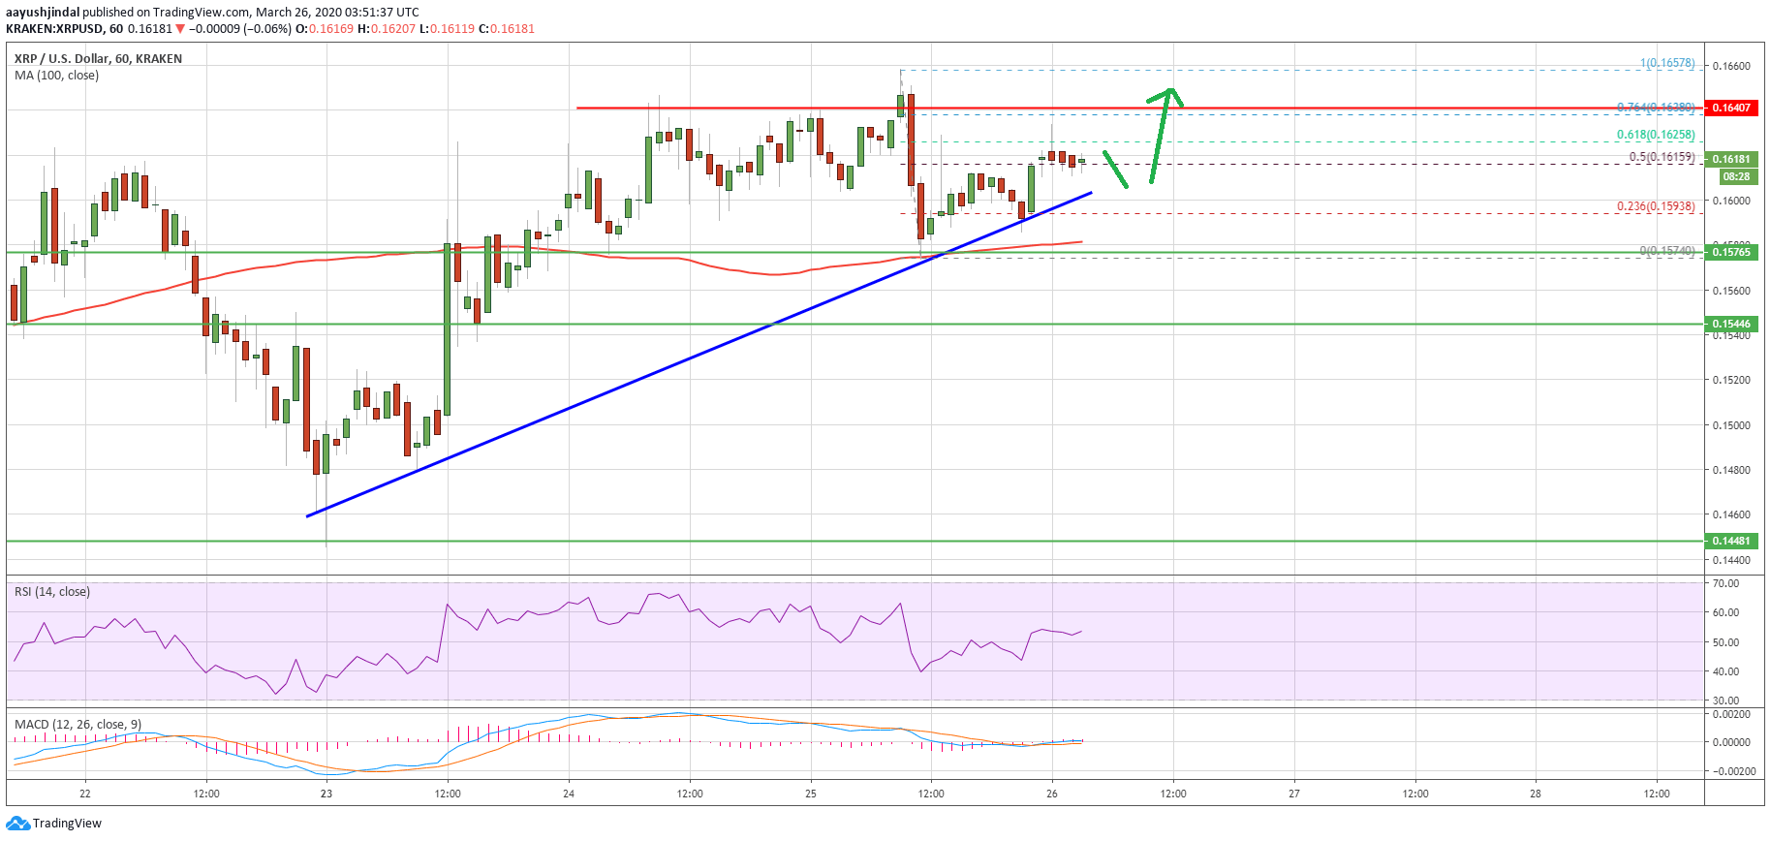The height and width of the screenshot is (841, 1771).
Task: Select the Fibonacci label 0.5(0.16159)
Action: click(x=1662, y=157)
